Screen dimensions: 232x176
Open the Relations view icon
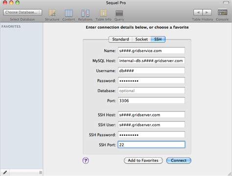85,13
